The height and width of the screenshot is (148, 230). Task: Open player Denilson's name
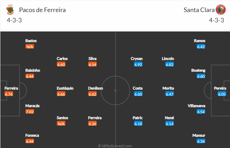[95, 88]
